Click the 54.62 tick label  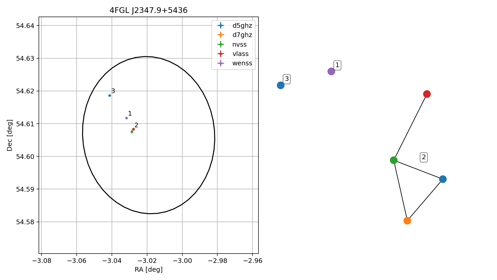tap(25, 91)
